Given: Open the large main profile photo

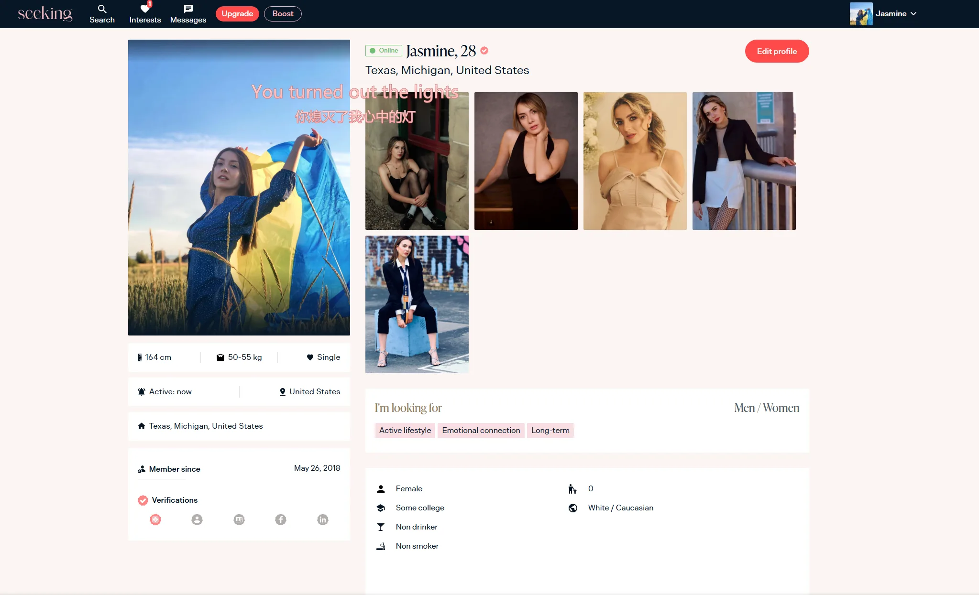Looking at the screenshot, I should [x=239, y=201].
